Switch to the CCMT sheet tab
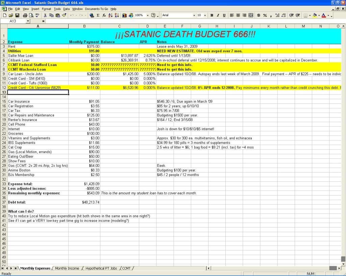This screenshot has height=276, width=346. coord(126,268)
